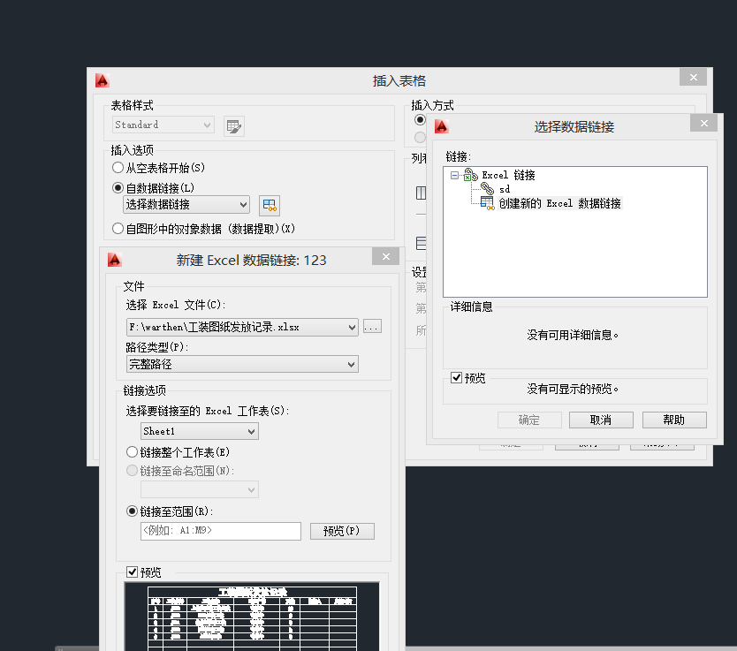Select the 'sd' data link
This screenshot has height=651, width=737.
(505, 189)
